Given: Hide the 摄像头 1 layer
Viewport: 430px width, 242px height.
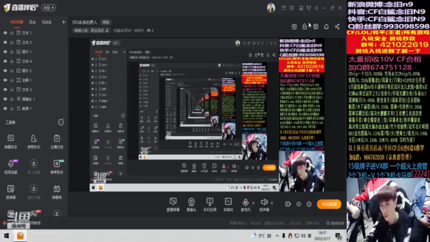Looking at the screenshot, I should click(x=5, y=99).
